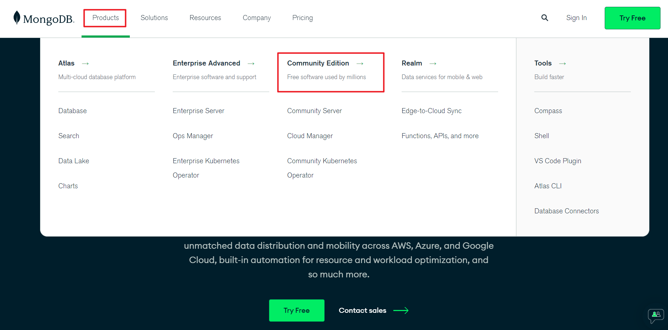The height and width of the screenshot is (330, 668).
Task: Open the Resources menu
Action: (205, 18)
